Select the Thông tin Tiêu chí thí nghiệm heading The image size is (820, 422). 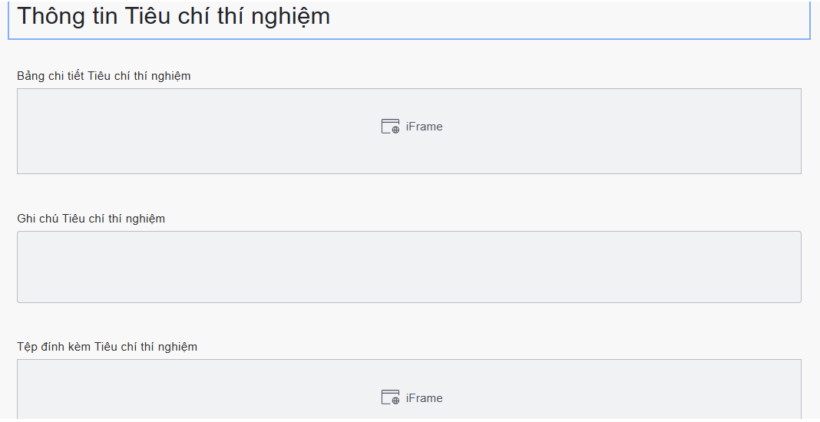point(174,16)
